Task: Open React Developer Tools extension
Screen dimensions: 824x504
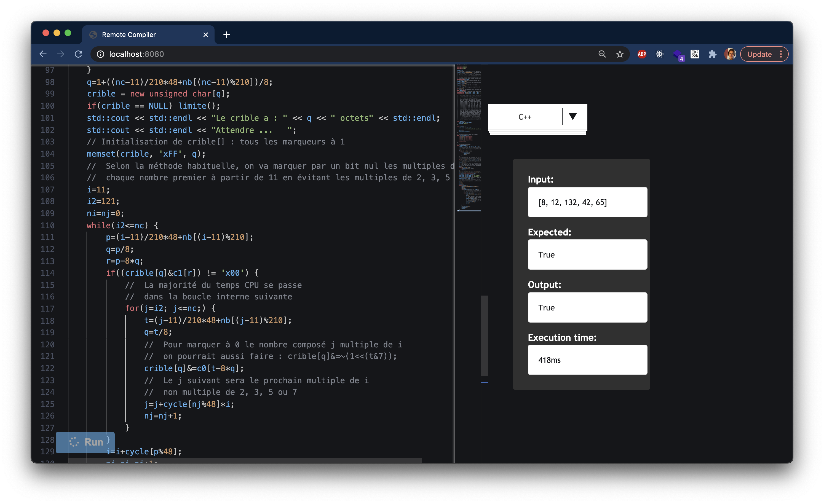Action: point(659,54)
